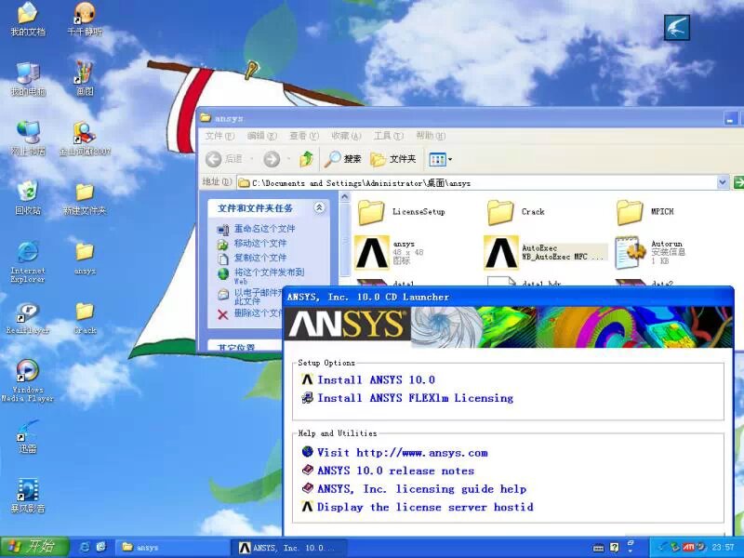Open Install ANSYS FLEXlm Licensing
Screen dimensions: 744x558
414,398
